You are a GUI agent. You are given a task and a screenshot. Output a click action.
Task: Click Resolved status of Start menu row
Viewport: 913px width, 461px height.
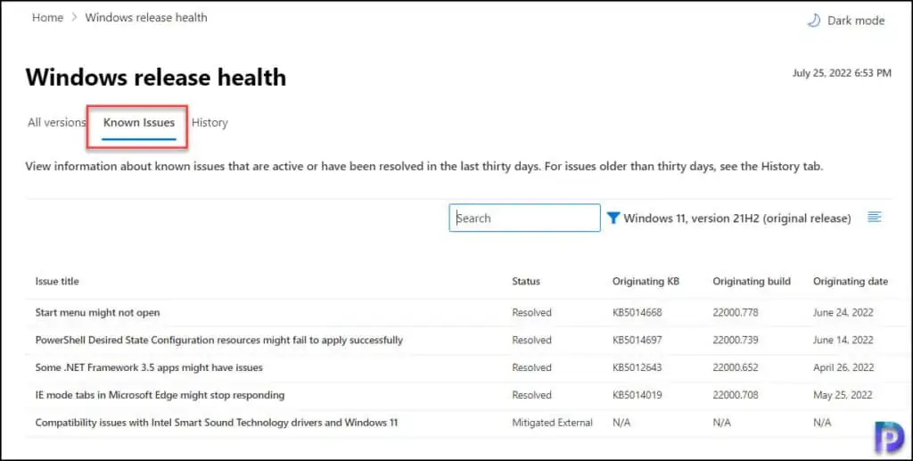531,313
